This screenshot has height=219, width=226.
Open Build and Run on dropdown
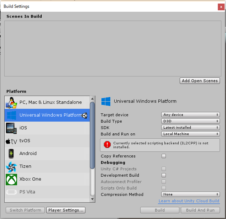tap(190, 134)
